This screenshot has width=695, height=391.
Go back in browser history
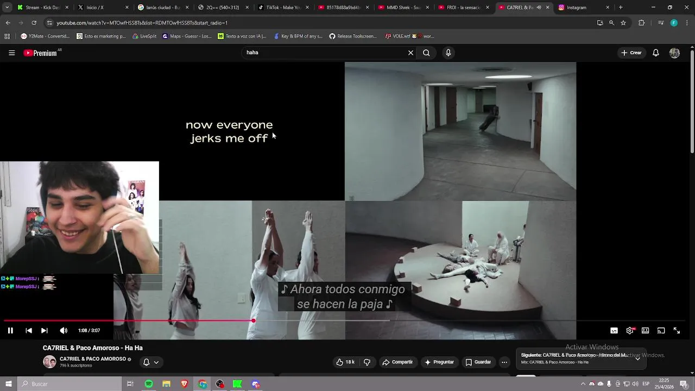pyautogui.click(x=8, y=23)
